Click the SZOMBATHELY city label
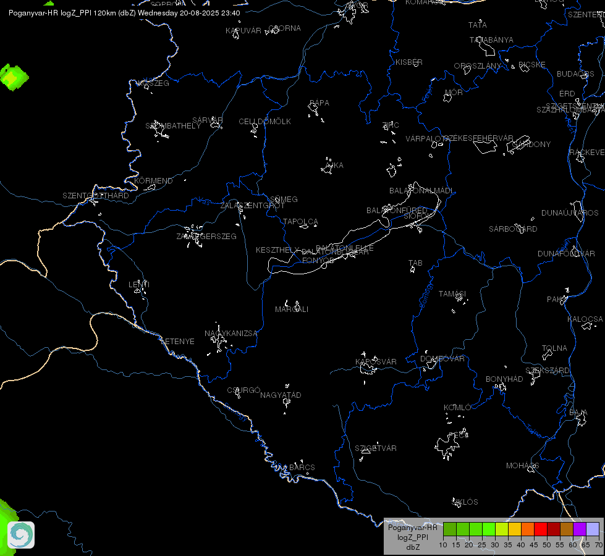 pos(173,126)
